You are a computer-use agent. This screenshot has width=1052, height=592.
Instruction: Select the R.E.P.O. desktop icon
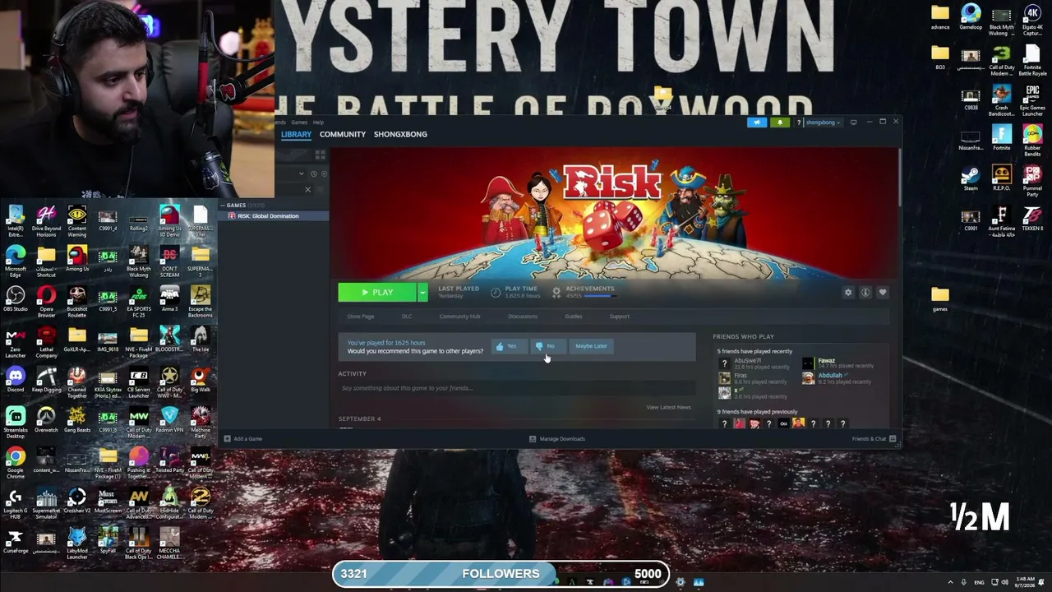tap(1001, 178)
